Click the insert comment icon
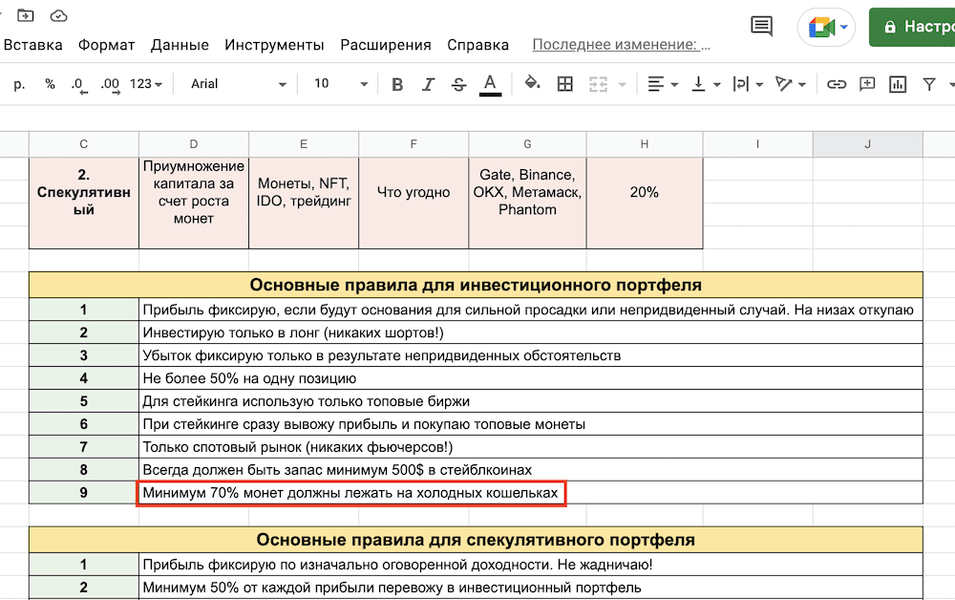Image resolution: width=955 pixels, height=600 pixels. pos(867,84)
